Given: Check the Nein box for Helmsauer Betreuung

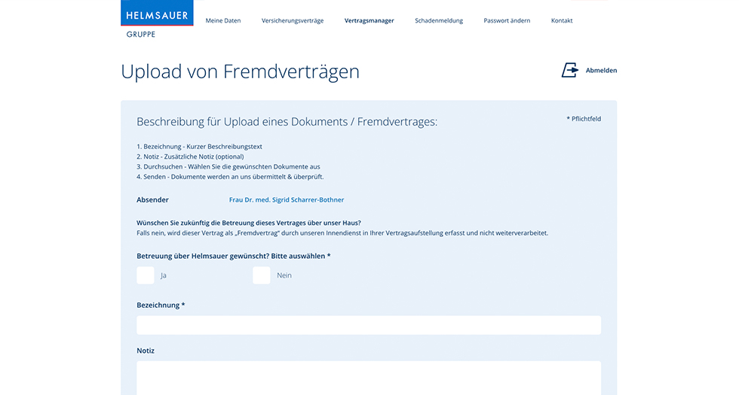Looking at the screenshot, I should click(x=261, y=275).
